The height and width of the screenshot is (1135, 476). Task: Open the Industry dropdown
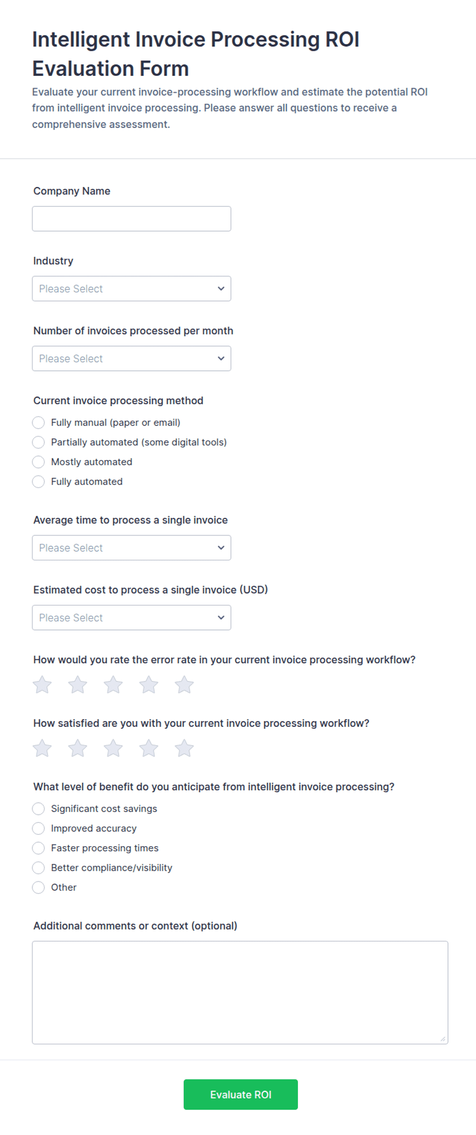pos(132,289)
